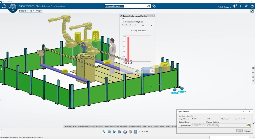Click the command input field at bottom right
The image size is (255, 139).
(x=229, y=137)
